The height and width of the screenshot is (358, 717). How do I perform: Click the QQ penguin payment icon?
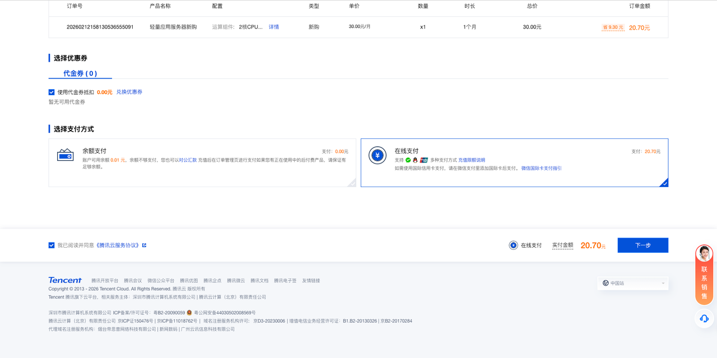click(416, 160)
